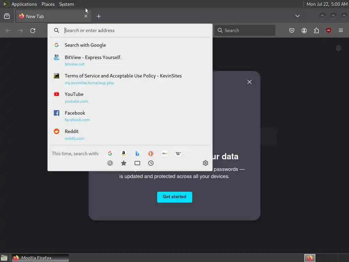The width and height of the screenshot is (349, 262).
Task: Expand the list all tabs chevron
Action: [297, 16]
